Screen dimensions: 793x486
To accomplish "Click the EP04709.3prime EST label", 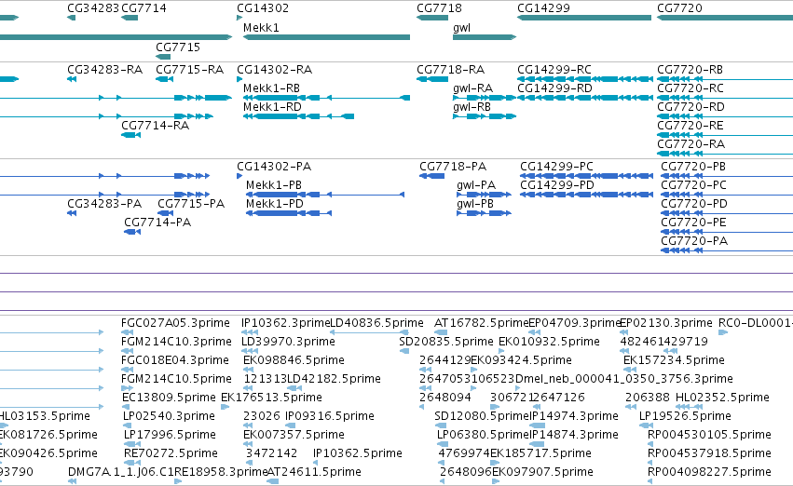I will [575, 323].
